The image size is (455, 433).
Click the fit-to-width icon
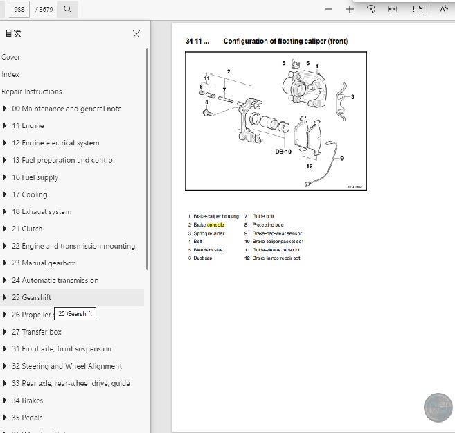click(392, 9)
